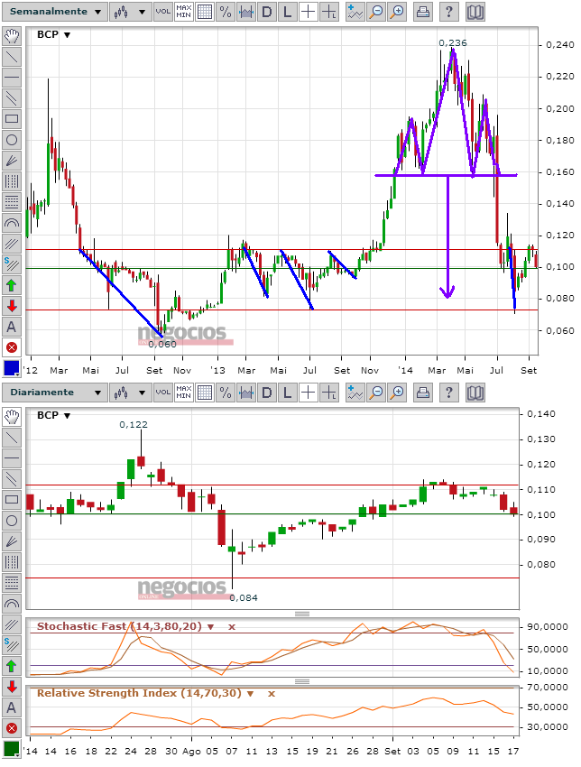Toggle VOL volume display on weekly chart

(163, 12)
